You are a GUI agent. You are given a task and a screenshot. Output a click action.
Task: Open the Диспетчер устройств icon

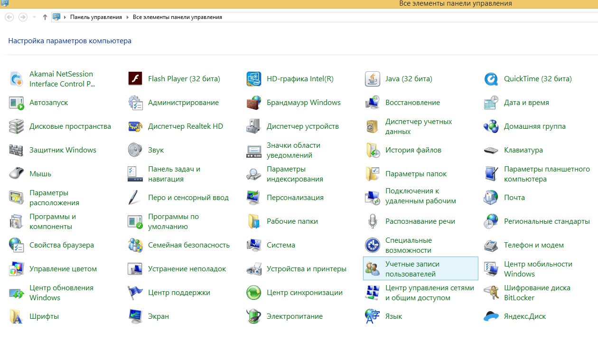pyautogui.click(x=254, y=126)
